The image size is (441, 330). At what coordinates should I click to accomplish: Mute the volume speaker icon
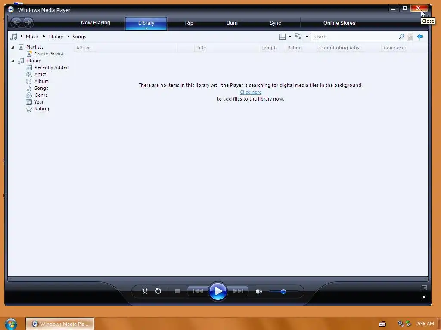pyautogui.click(x=259, y=292)
